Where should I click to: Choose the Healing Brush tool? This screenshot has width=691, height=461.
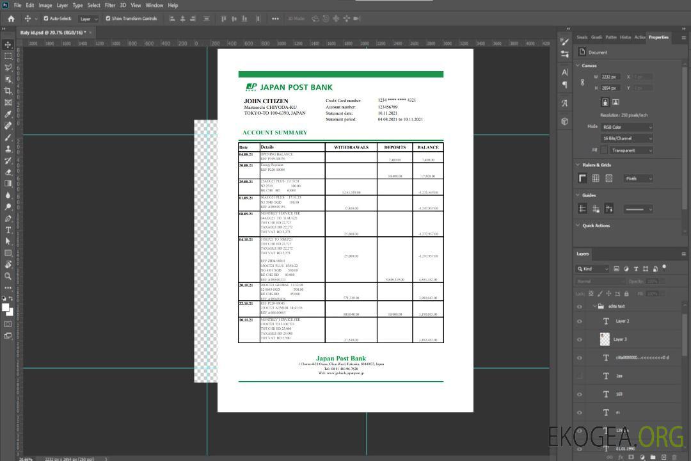point(8,125)
